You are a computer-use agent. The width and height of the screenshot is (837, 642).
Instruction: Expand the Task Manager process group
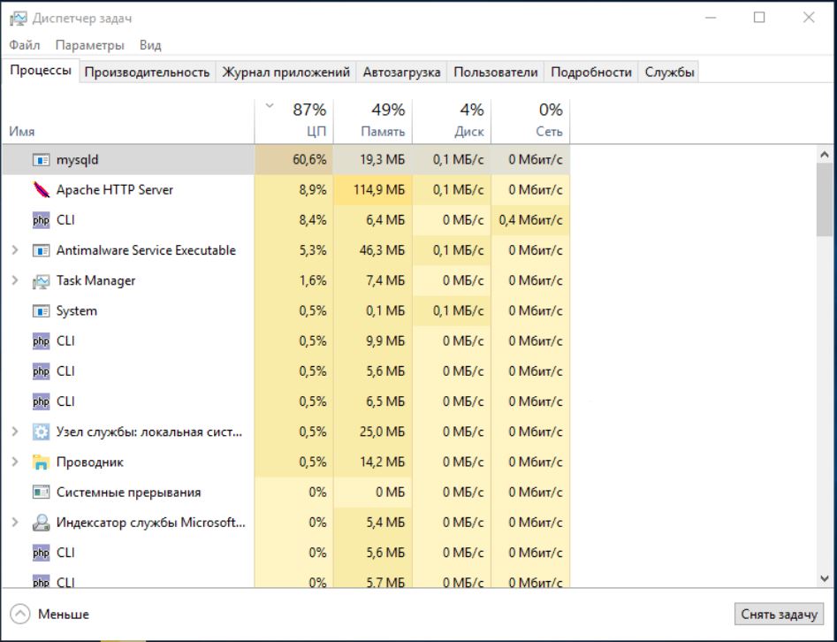(15, 281)
